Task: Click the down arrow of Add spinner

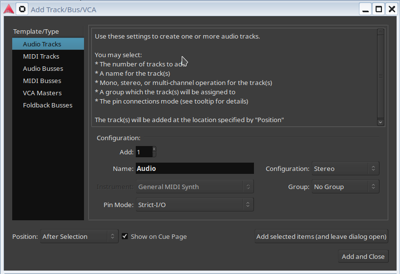Action: point(154,155)
